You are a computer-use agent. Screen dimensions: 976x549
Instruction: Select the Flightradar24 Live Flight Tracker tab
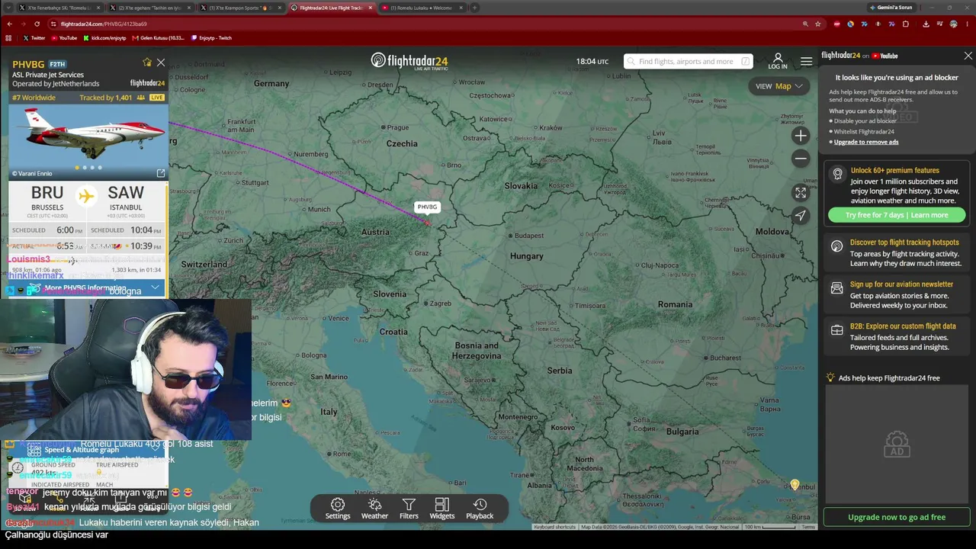[330, 8]
